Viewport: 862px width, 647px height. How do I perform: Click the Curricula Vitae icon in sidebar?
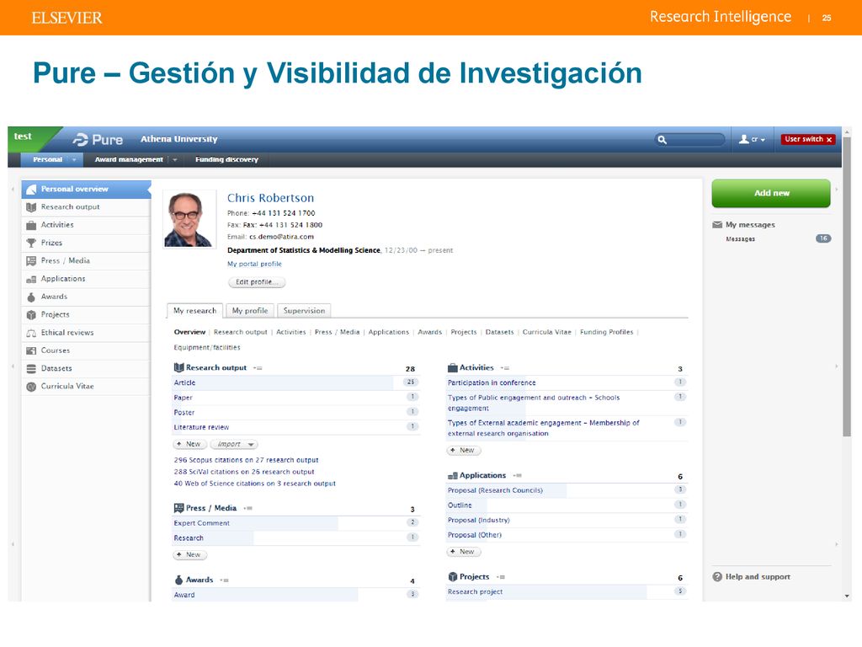31,387
